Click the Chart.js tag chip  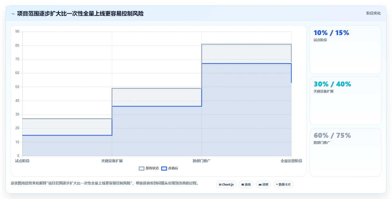click(x=226, y=184)
